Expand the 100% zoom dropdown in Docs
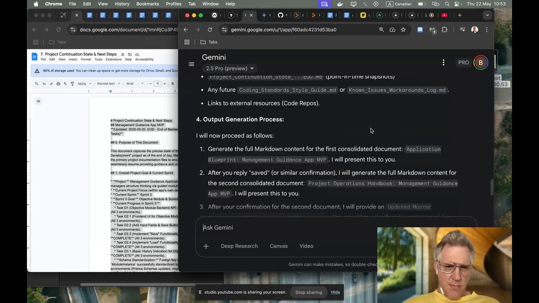The height and width of the screenshot is (303, 539). [84, 84]
